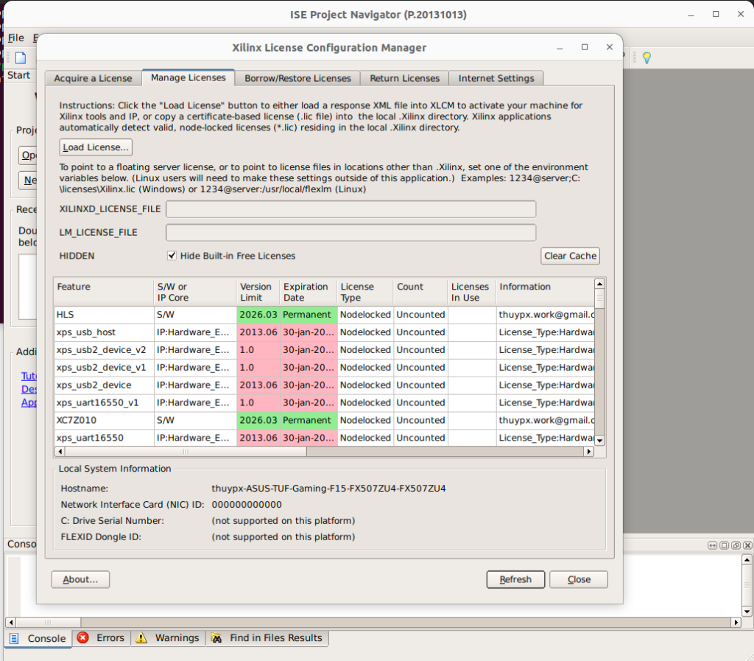Click the license table's scroll up arrow
This screenshot has width=754, height=661.
pos(599,284)
